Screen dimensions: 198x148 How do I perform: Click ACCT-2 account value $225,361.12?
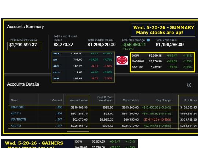point(79,126)
